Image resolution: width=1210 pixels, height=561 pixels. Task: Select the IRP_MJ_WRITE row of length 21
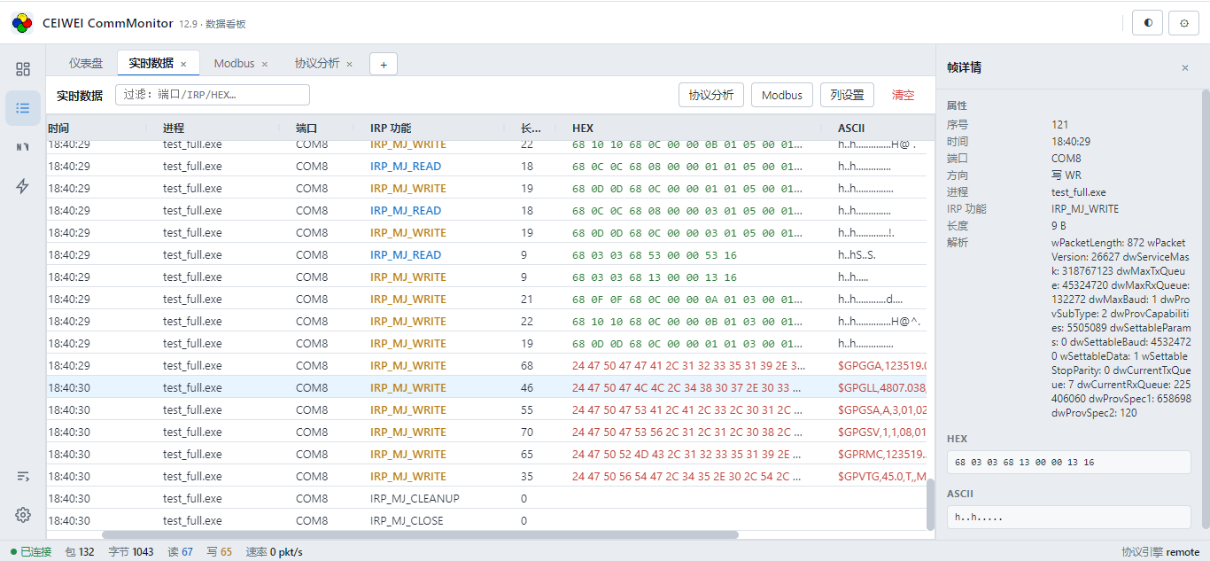[486, 299]
